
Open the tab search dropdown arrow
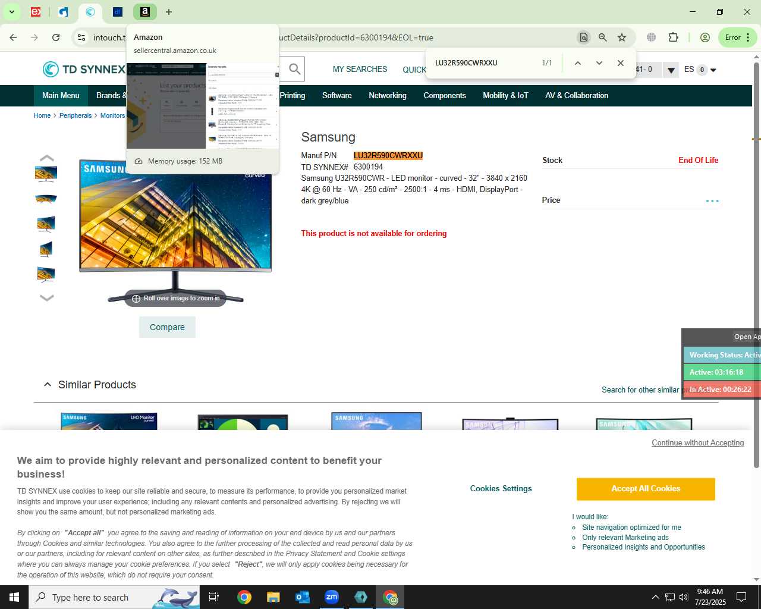[x=11, y=11]
